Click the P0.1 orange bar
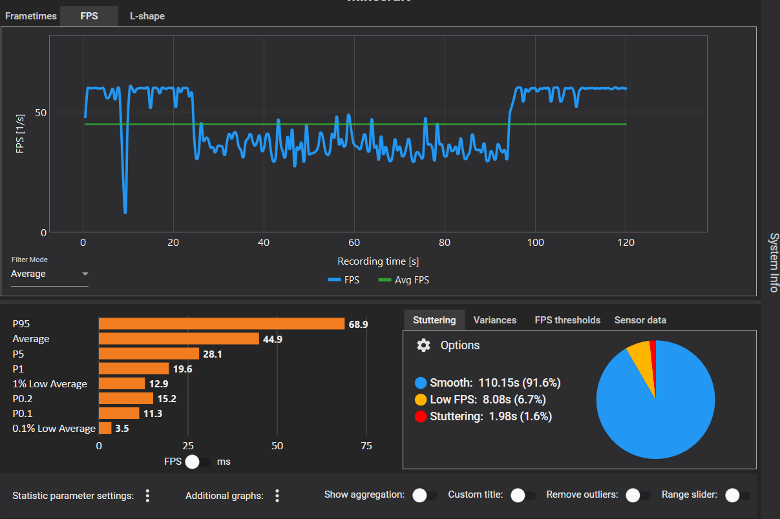Screen dimensions: 780x519 (x=119, y=413)
